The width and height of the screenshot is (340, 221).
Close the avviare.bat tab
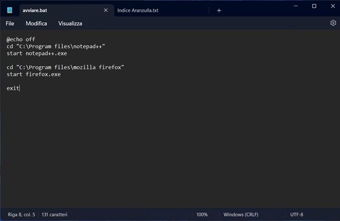106,10
